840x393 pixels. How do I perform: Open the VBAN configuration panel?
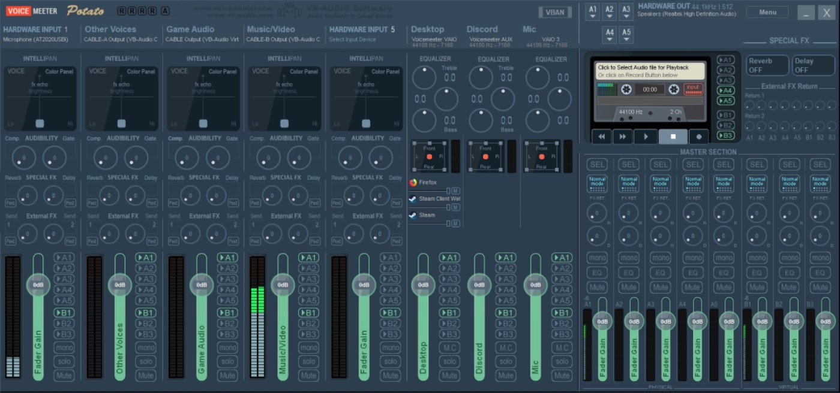tap(555, 12)
